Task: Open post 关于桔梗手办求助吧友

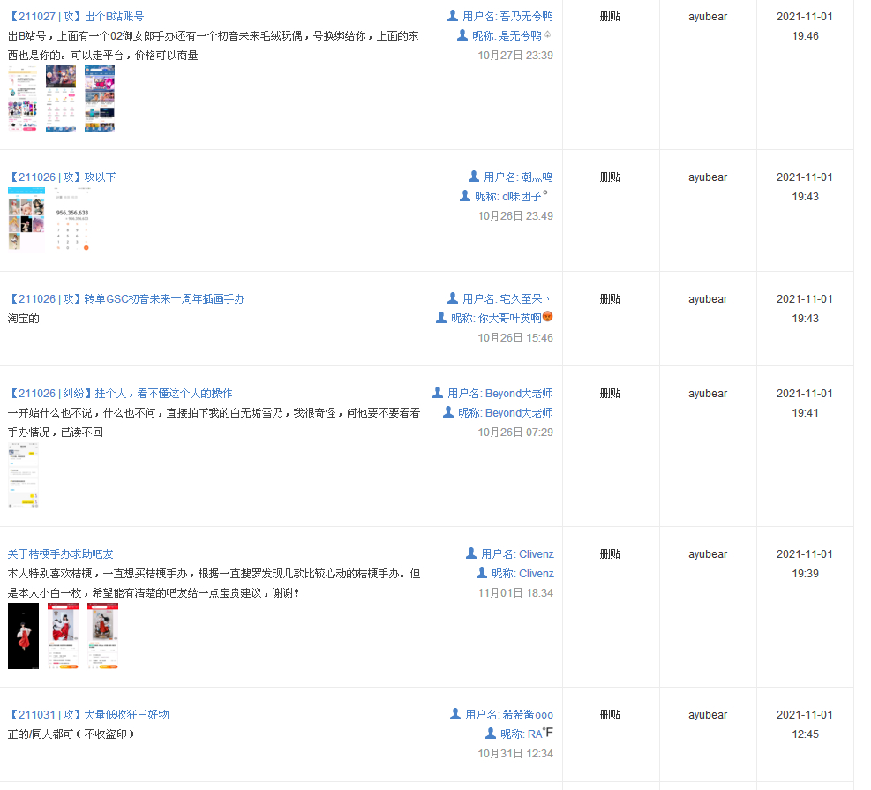Action: coord(61,554)
